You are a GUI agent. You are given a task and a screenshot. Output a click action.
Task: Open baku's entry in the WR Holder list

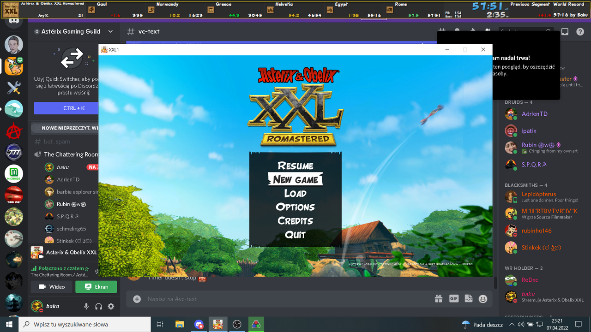pyautogui.click(x=545, y=296)
